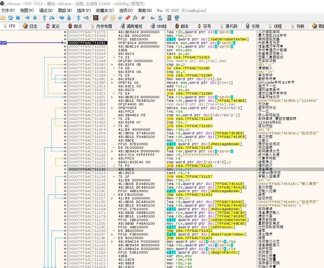Image resolution: width=324 pixels, height=268 pixels.
Task: Expand the 调试(D) menu
Action: coord(45,11)
